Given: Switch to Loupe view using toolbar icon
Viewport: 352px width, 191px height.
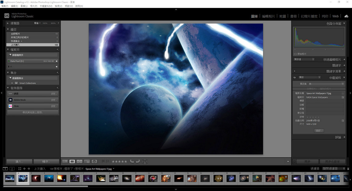Looking at the screenshot, I should coord(72,161).
